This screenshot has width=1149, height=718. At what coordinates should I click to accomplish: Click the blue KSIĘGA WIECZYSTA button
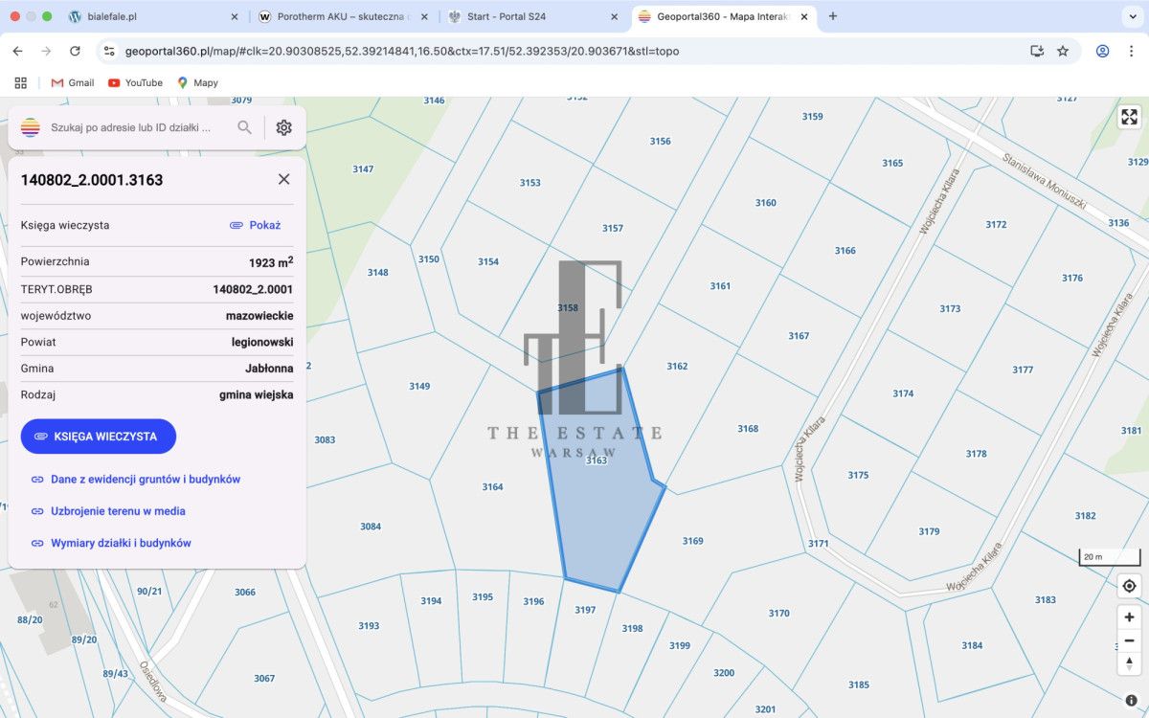point(99,436)
